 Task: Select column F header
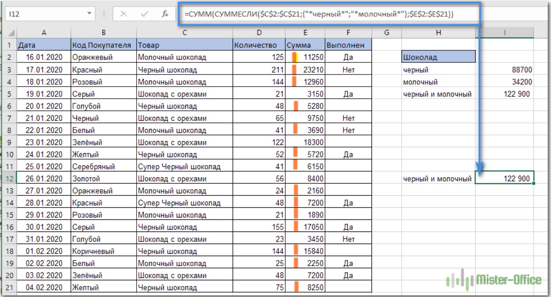pyautogui.click(x=348, y=33)
